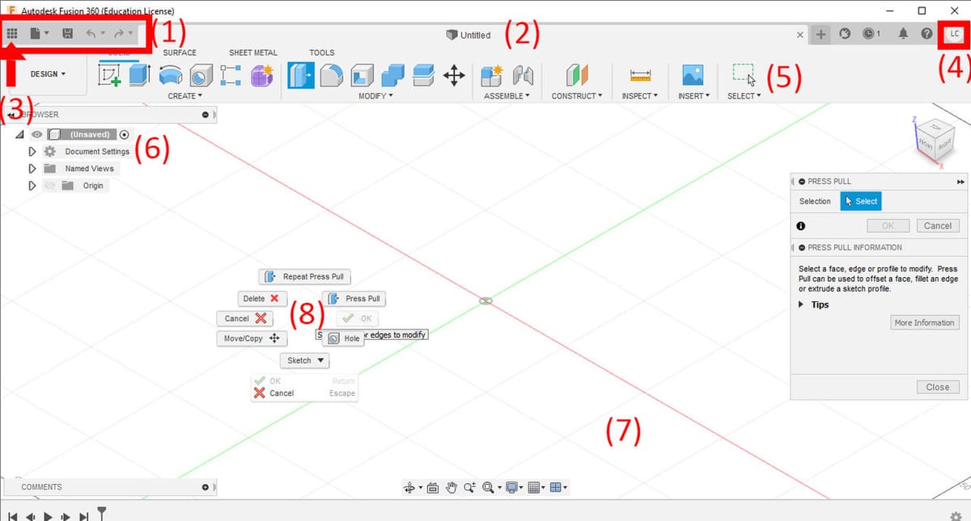Click the highlighted Press Pull toolbar icon
This screenshot has width=971, height=521.
301,76
